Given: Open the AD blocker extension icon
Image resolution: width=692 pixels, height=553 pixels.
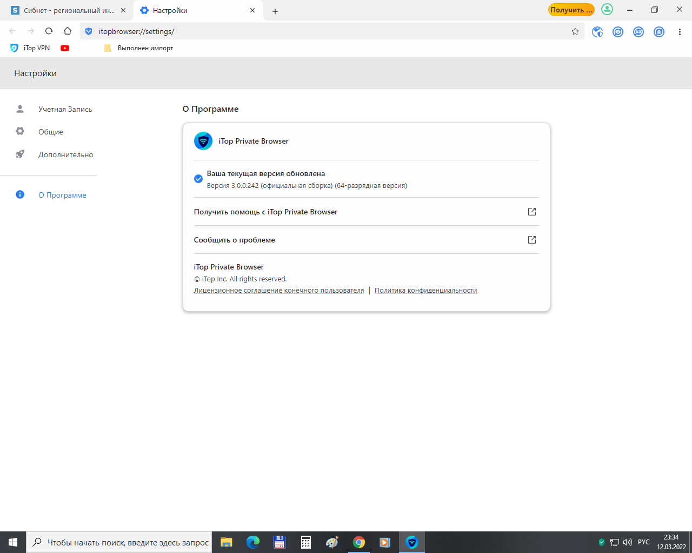Looking at the screenshot, I should (638, 32).
